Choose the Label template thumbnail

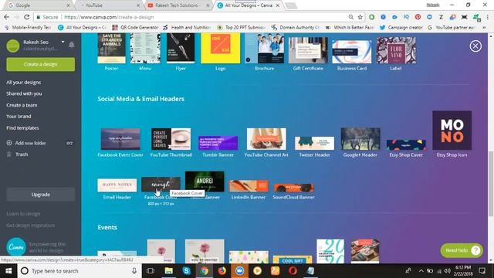[x=396, y=50]
